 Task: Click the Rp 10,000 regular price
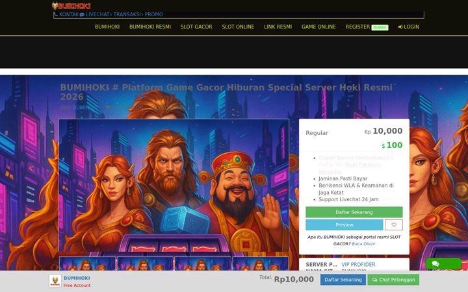[383, 131]
